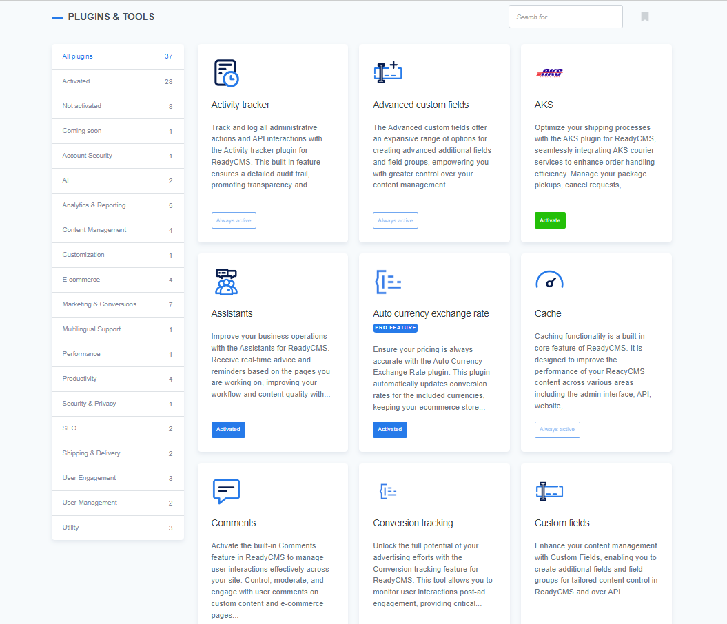
Task: Click the Comments description text
Action: 270,580
